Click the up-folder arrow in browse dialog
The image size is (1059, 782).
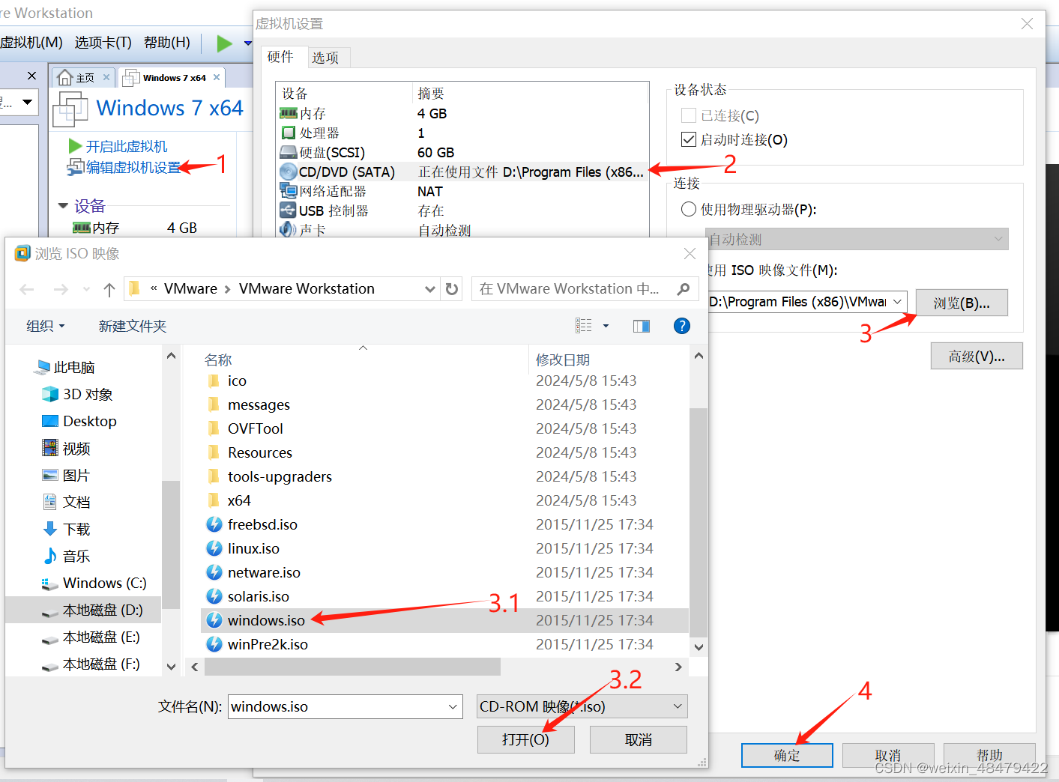pos(109,289)
